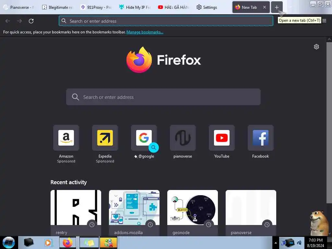
Task: Switch to the 911Proxy tab
Action: 96,7
